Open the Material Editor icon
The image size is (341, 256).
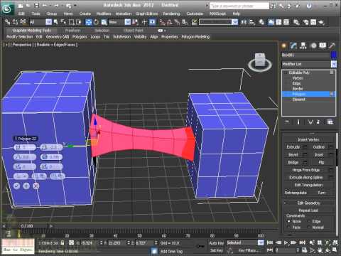pos(296,22)
